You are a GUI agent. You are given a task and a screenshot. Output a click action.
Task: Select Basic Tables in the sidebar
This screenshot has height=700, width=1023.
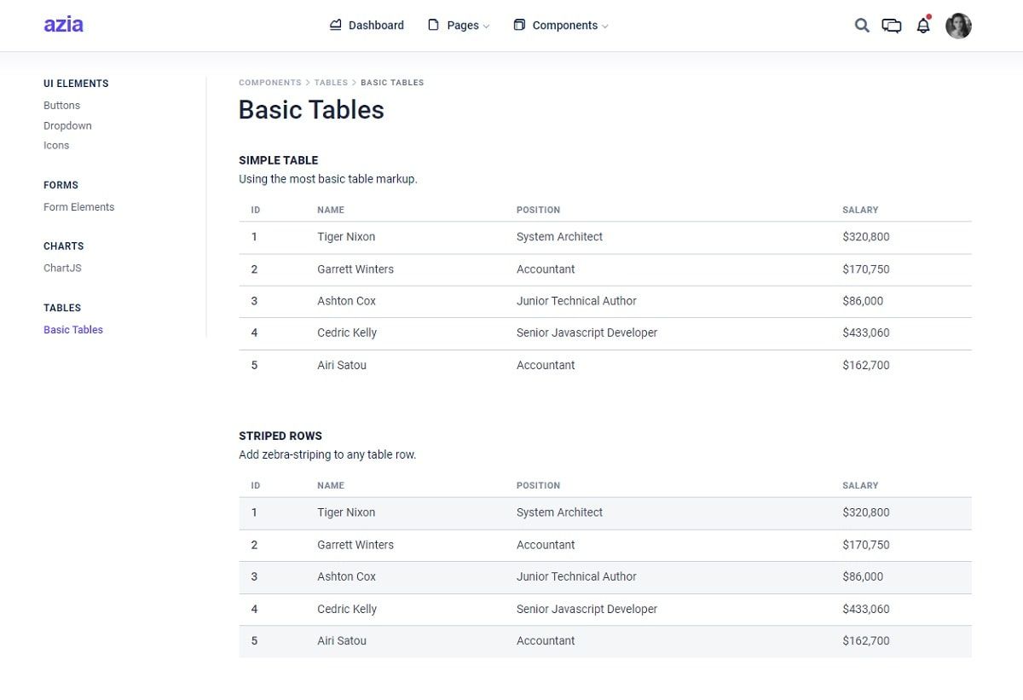72,329
